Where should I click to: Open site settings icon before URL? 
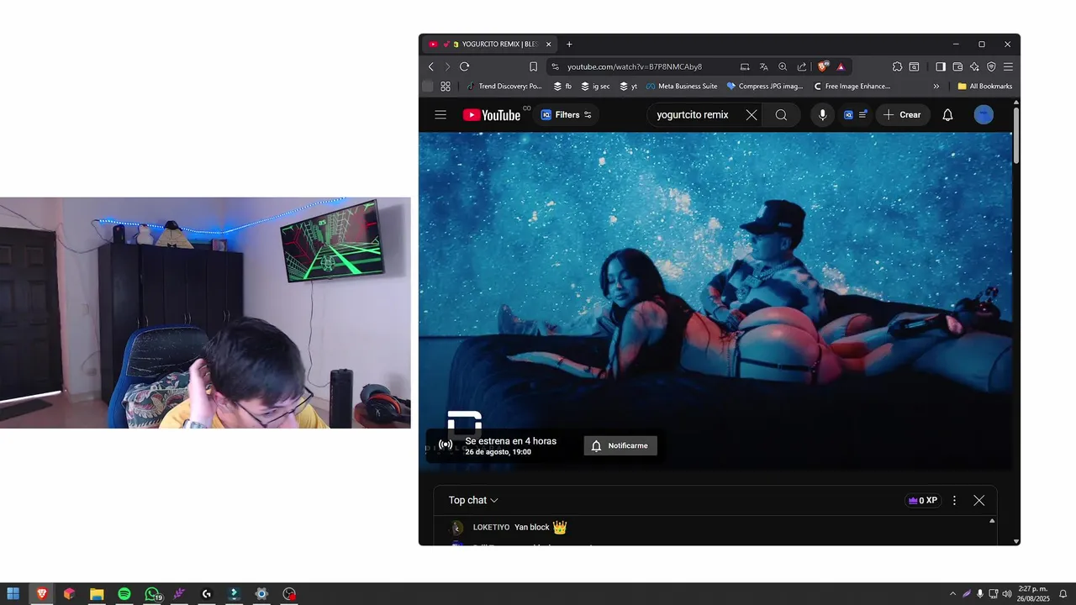pos(554,66)
